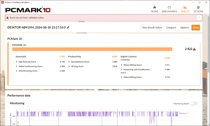Expand Spreadsheets Score
Viewport: 210px width, 126px height.
69,62
